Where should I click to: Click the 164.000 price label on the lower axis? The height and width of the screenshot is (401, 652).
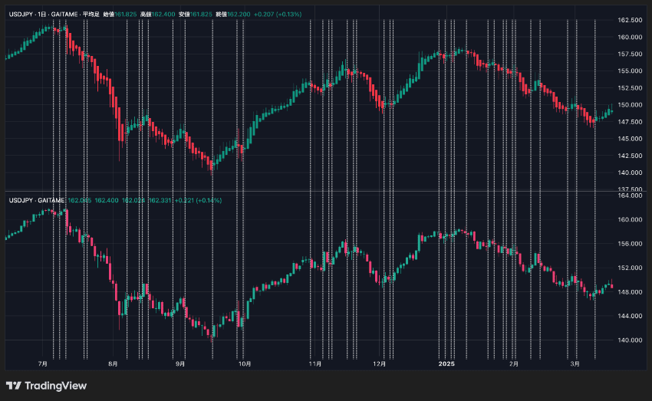(x=630, y=196)
